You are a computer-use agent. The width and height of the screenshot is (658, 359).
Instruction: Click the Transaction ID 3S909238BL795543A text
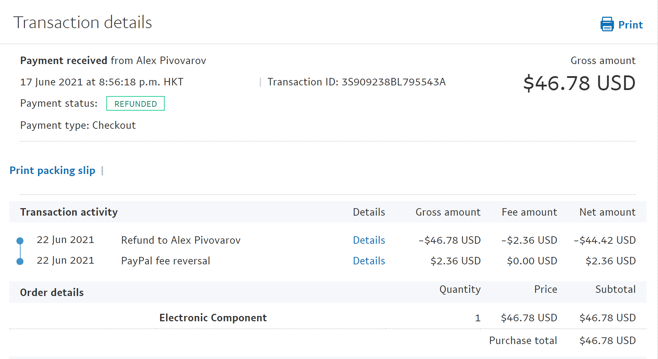click(356, 82)
